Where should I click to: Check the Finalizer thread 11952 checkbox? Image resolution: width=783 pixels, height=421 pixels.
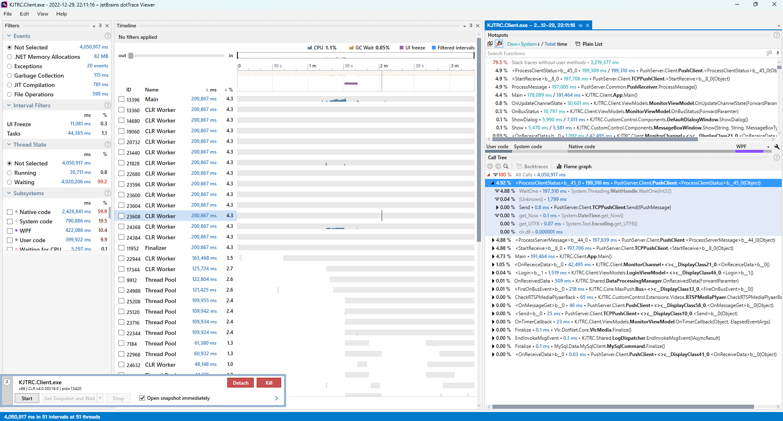(x=121, y=248)
